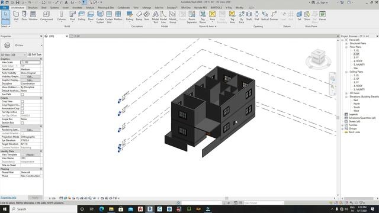
Task: Select the Model Group tool
Action: pyautogui.click(x=172, y=17)
